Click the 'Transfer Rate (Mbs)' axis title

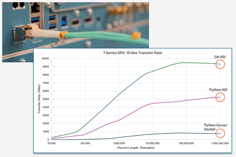[x=39, y=99]
